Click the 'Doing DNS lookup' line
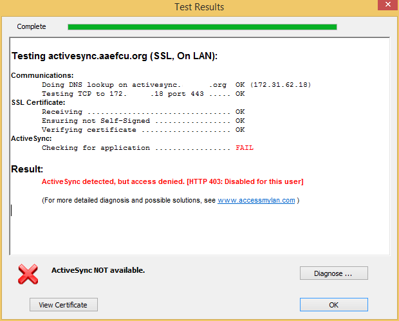 [x=176, y=85]
